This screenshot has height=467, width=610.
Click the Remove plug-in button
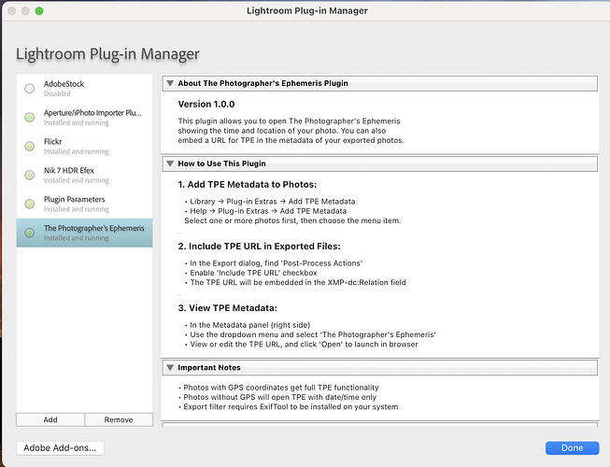(119, 419)
